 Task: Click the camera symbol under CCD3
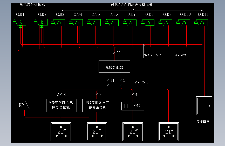pos(58,23)
